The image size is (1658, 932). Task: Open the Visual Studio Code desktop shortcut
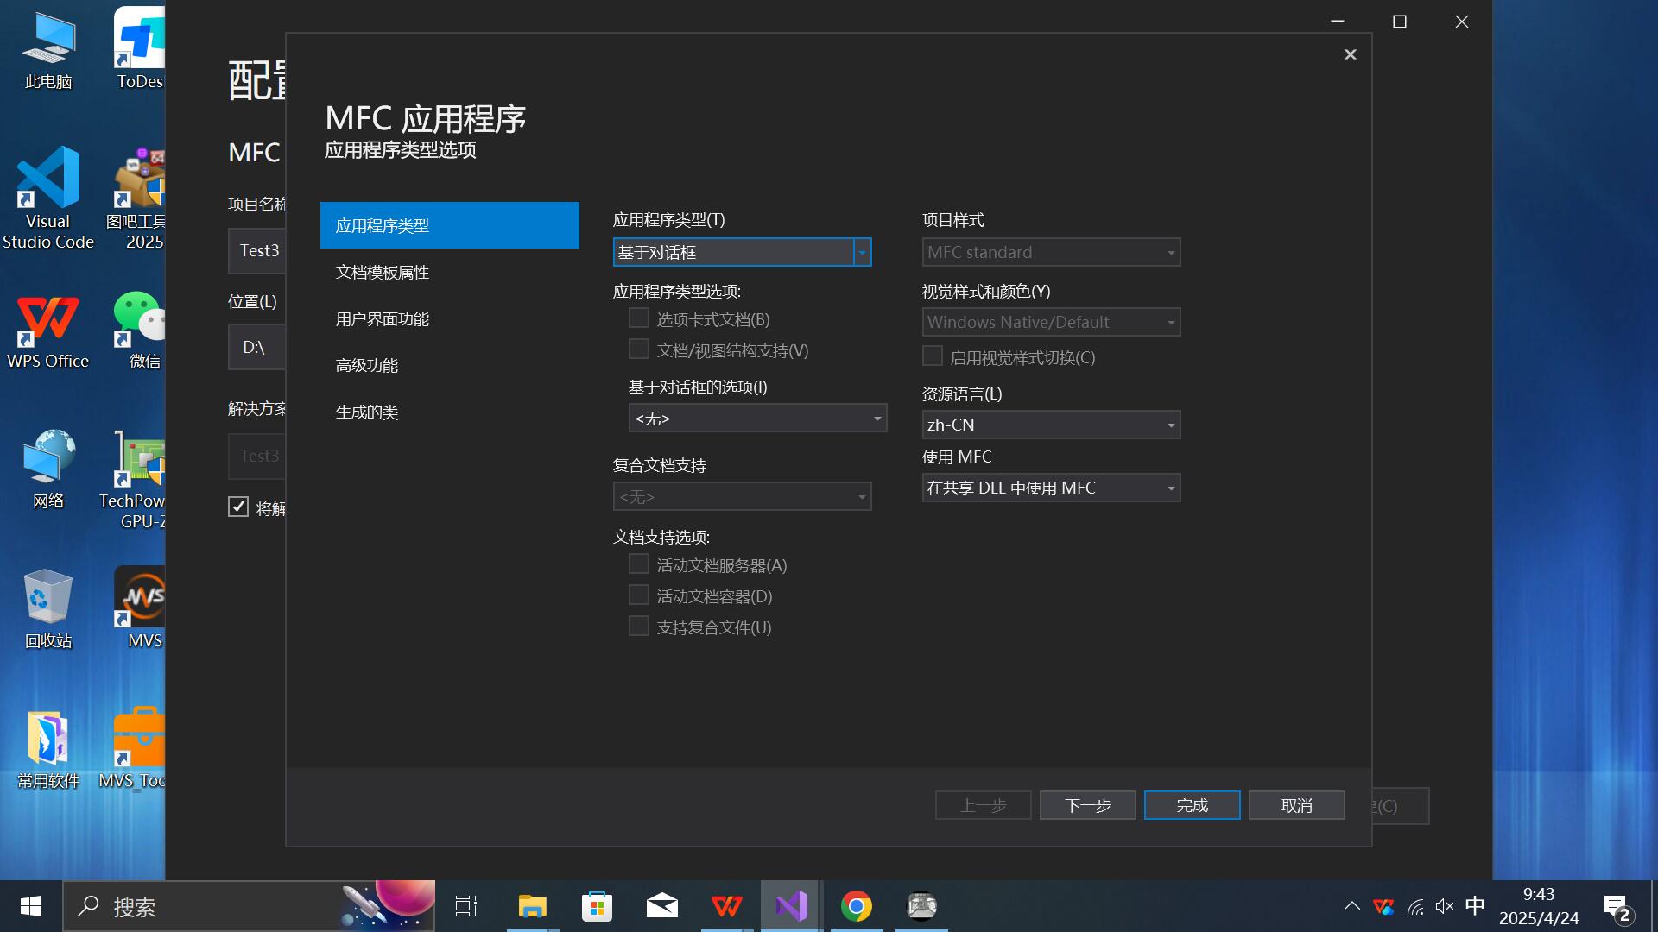(x=48, y=198)
